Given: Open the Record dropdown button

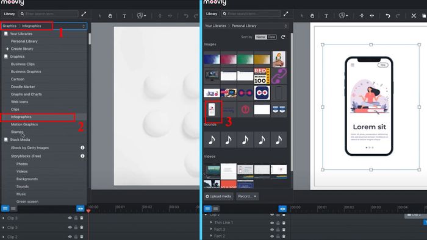Looking at the screenshot, I should point(247,196).
